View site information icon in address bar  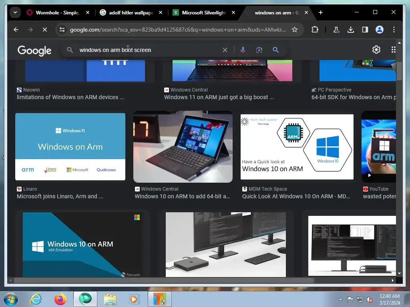pyautogui.click(x=62, y=30)
